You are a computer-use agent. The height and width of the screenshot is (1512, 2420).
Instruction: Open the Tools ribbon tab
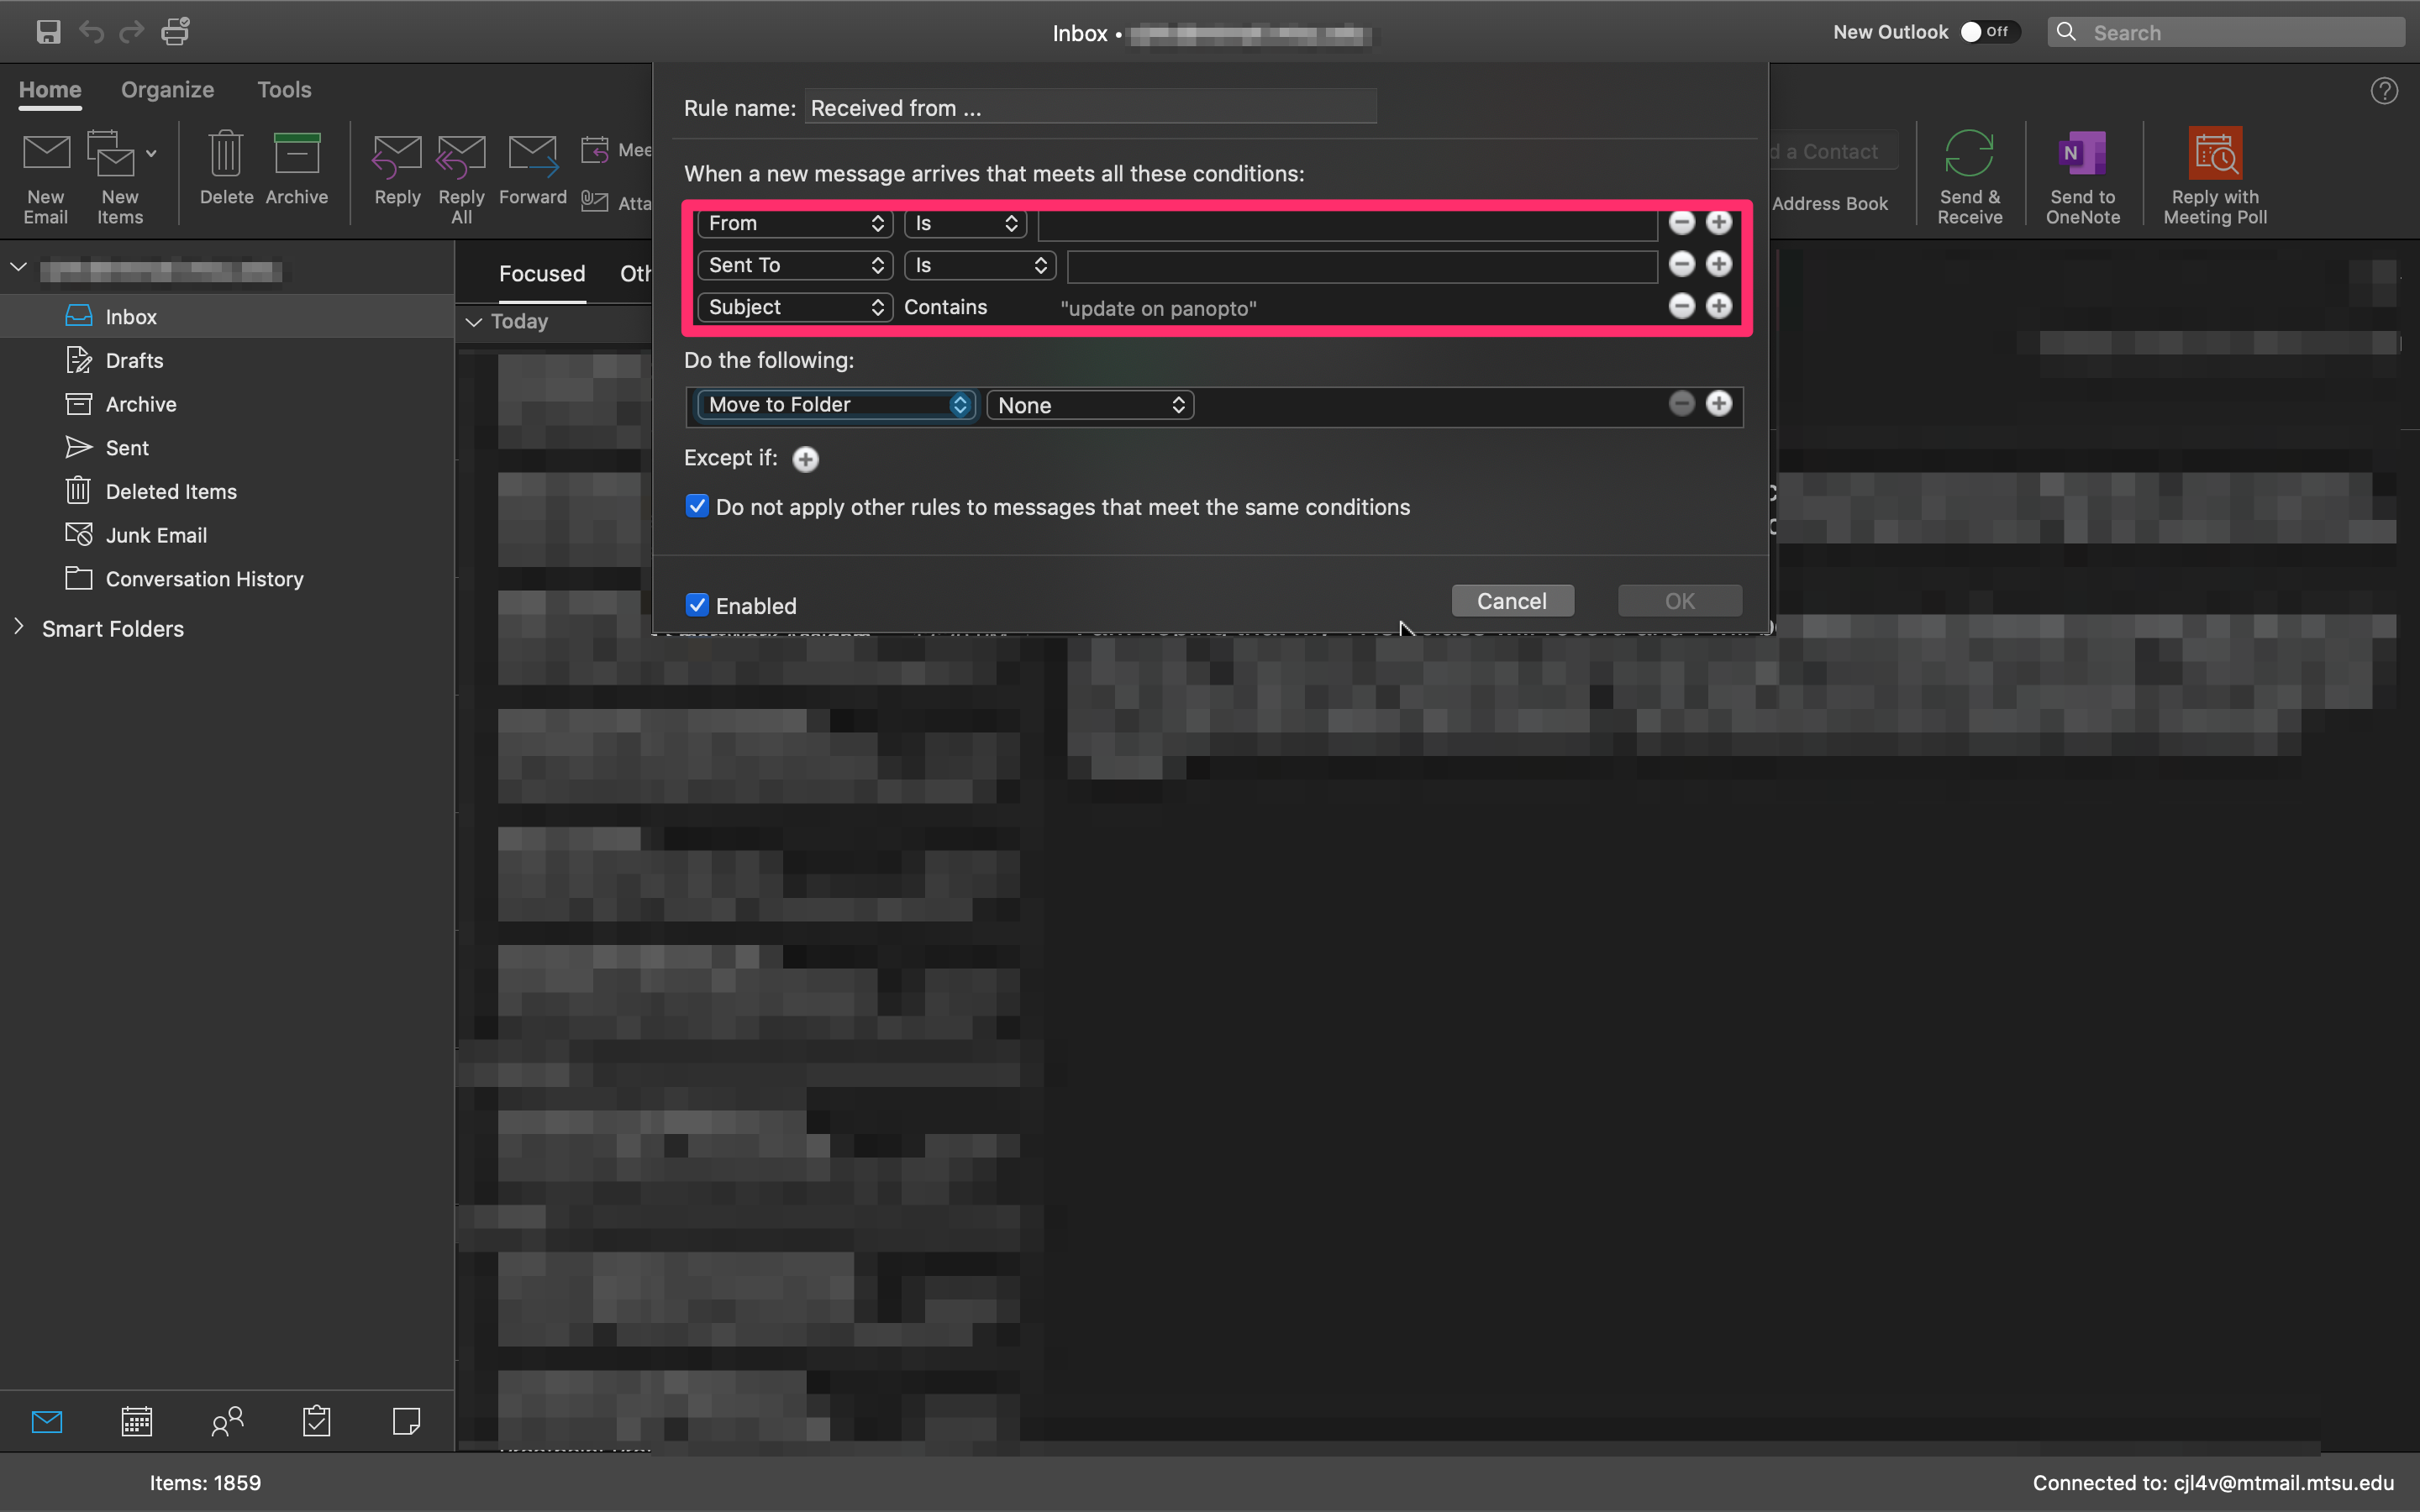[284, 90]
